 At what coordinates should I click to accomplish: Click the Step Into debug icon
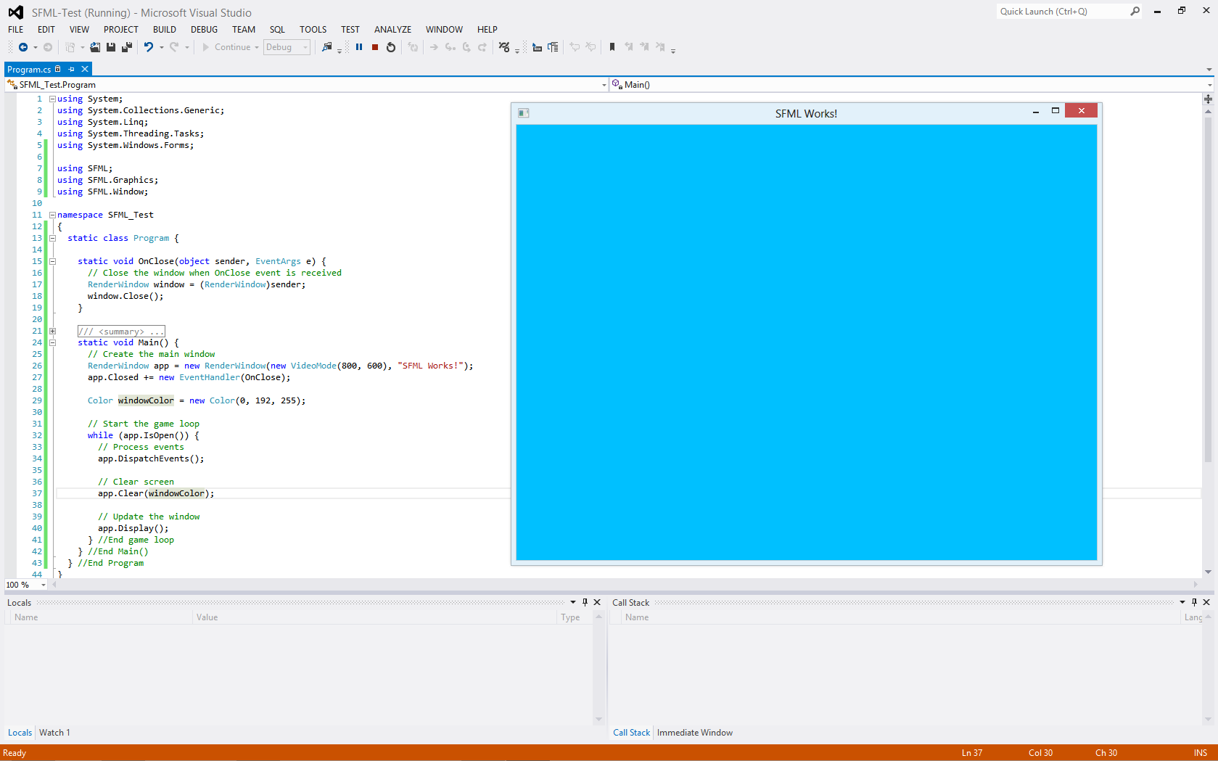click(x=450, y=47)
